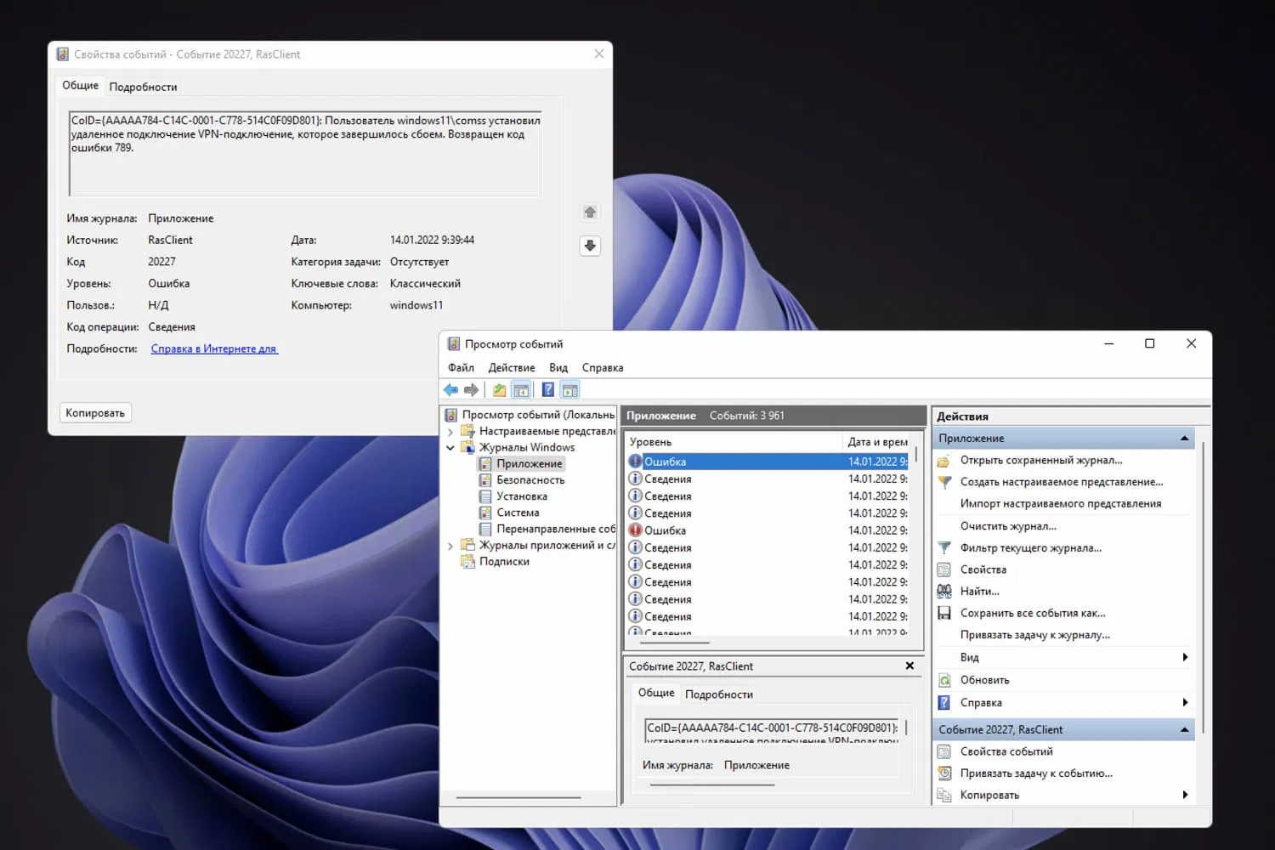Expand the Настраиваемые представления tree node
Viewport: 1275px width, 850px height.
450,432
